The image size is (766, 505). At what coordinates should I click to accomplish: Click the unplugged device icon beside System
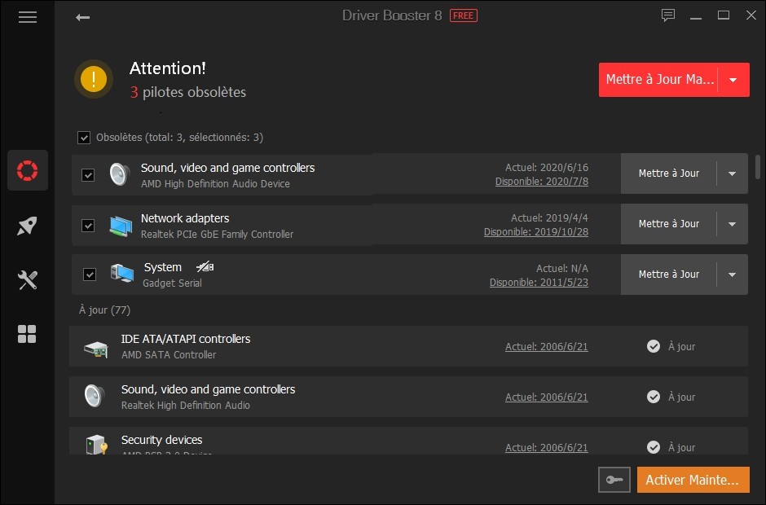click(205, 266)
